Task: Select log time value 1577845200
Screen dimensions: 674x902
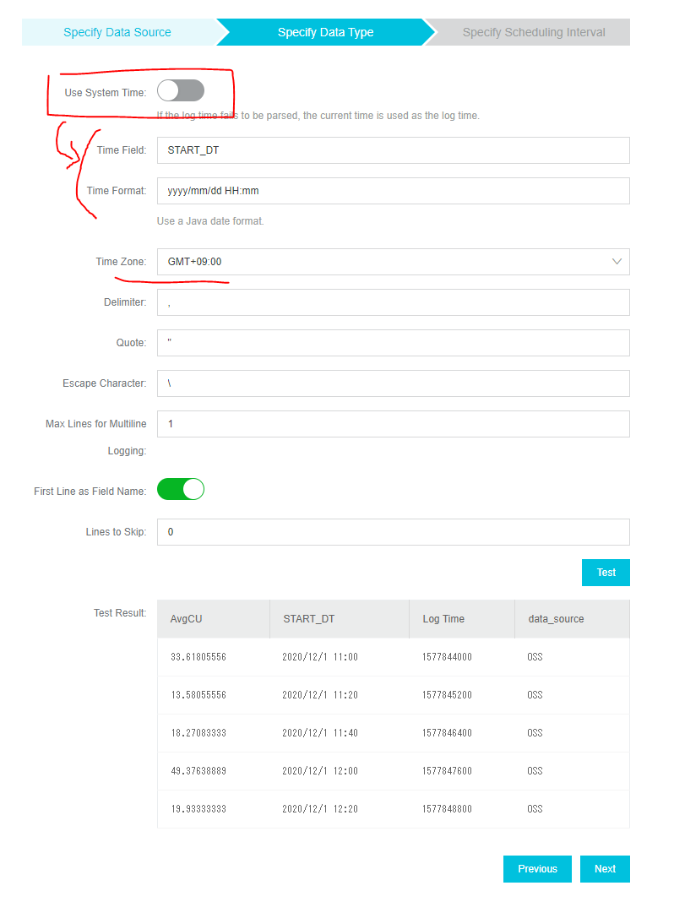Action: pos(447,695)
